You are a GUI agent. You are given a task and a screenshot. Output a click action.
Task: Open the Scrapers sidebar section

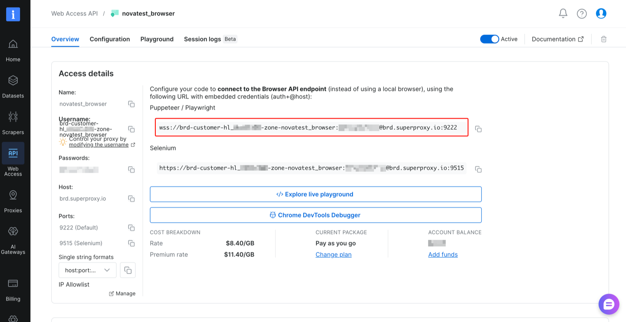pos(13,123)
